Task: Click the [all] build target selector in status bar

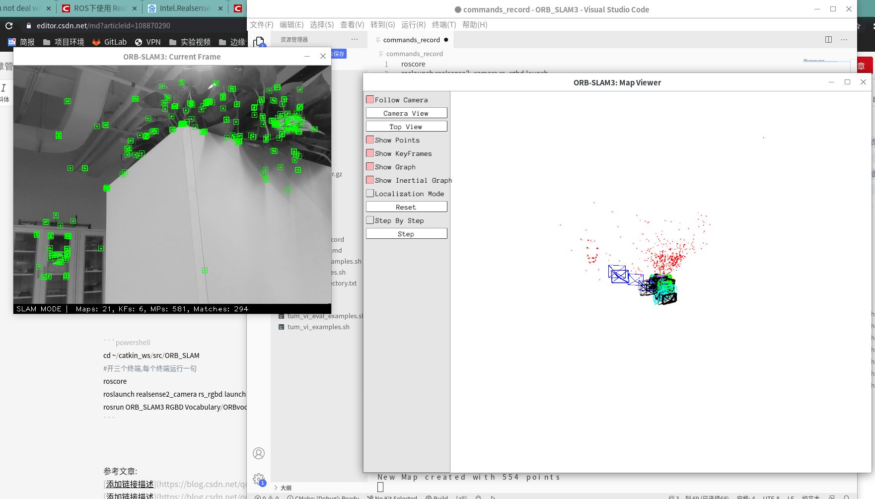Action: (461, 497)
